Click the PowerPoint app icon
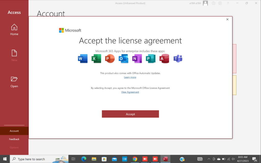 click(110, 59)
